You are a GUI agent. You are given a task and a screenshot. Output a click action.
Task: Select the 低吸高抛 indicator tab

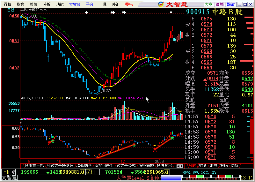(146, 166)
